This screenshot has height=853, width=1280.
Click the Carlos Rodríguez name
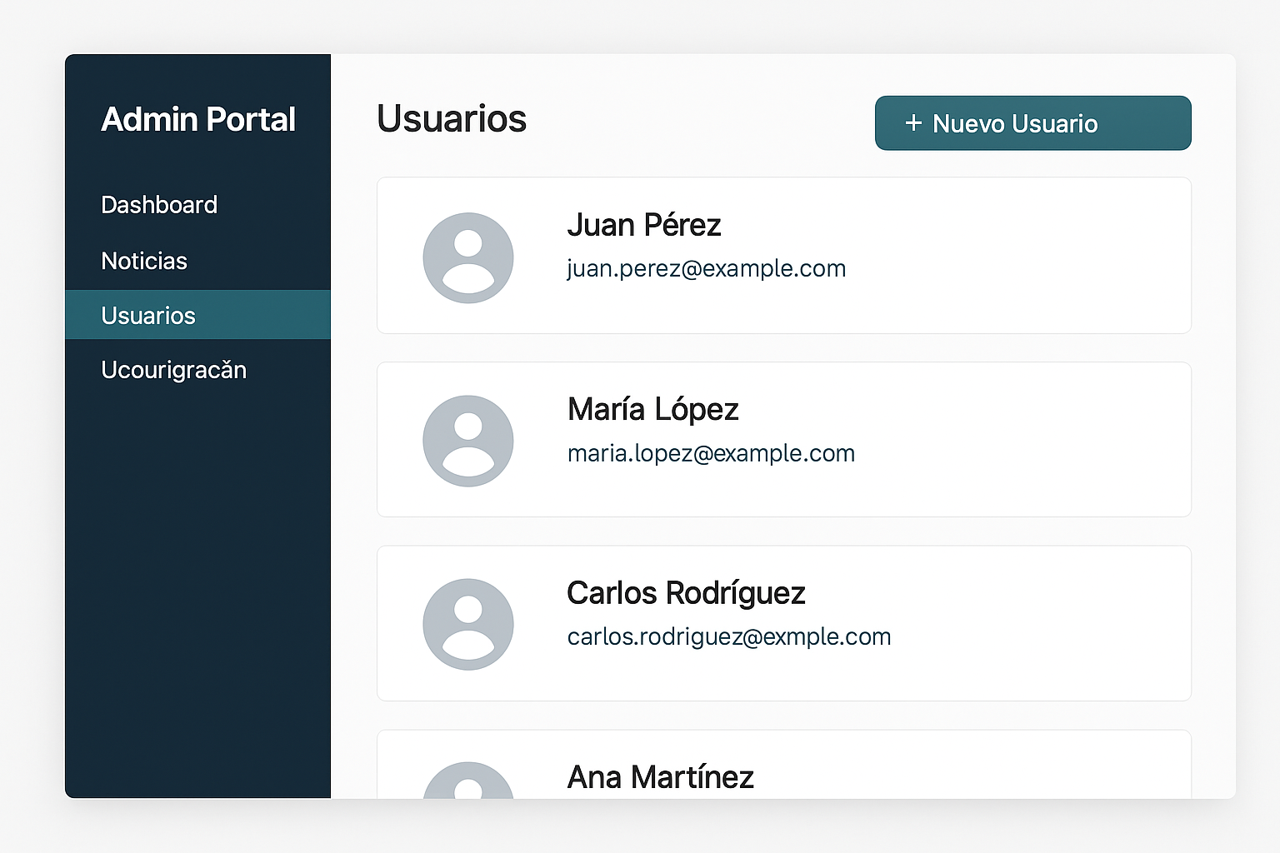tap(685, 593)
